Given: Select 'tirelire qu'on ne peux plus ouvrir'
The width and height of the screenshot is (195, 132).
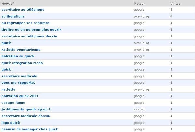Looking at the screenshot, I should 31,30.
